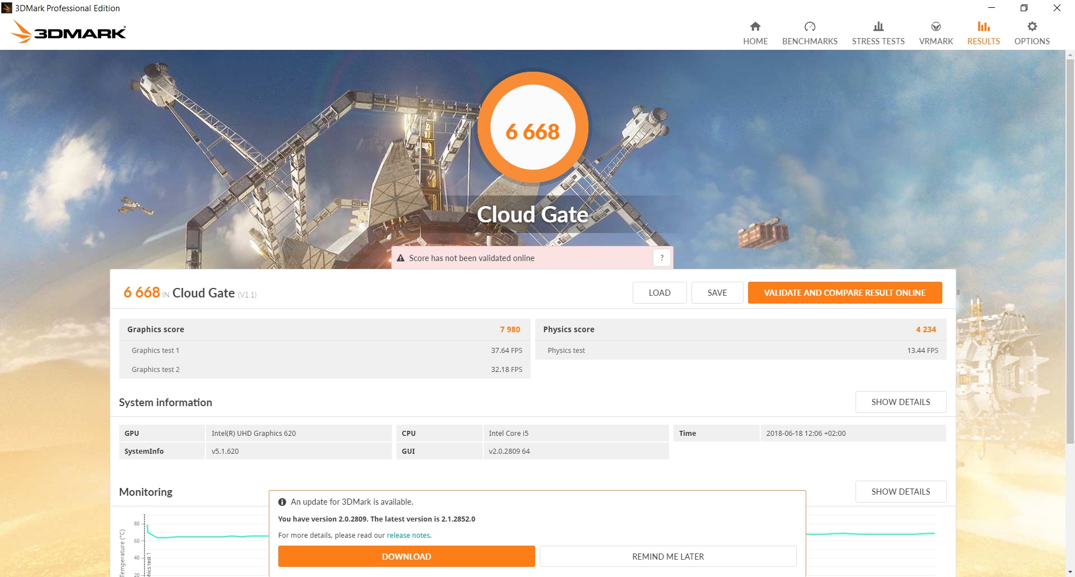Click the Cloud Gate banner title
This screenshot has height=577, width=1075.
pos(532,215)
